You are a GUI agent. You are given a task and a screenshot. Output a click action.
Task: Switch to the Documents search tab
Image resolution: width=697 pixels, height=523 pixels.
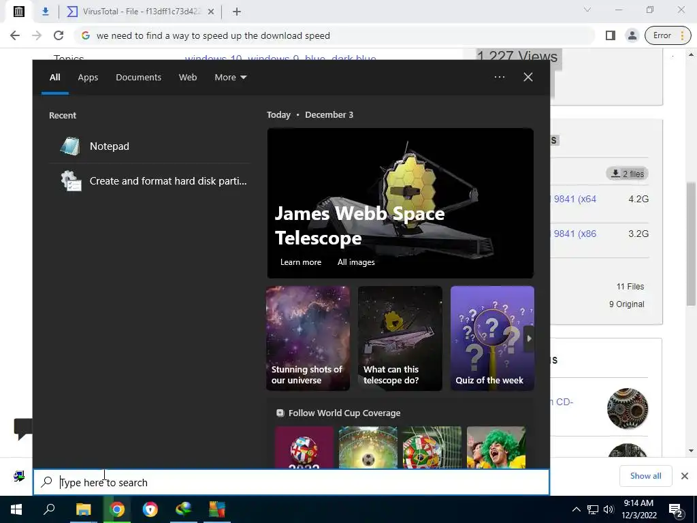[138, 78]
